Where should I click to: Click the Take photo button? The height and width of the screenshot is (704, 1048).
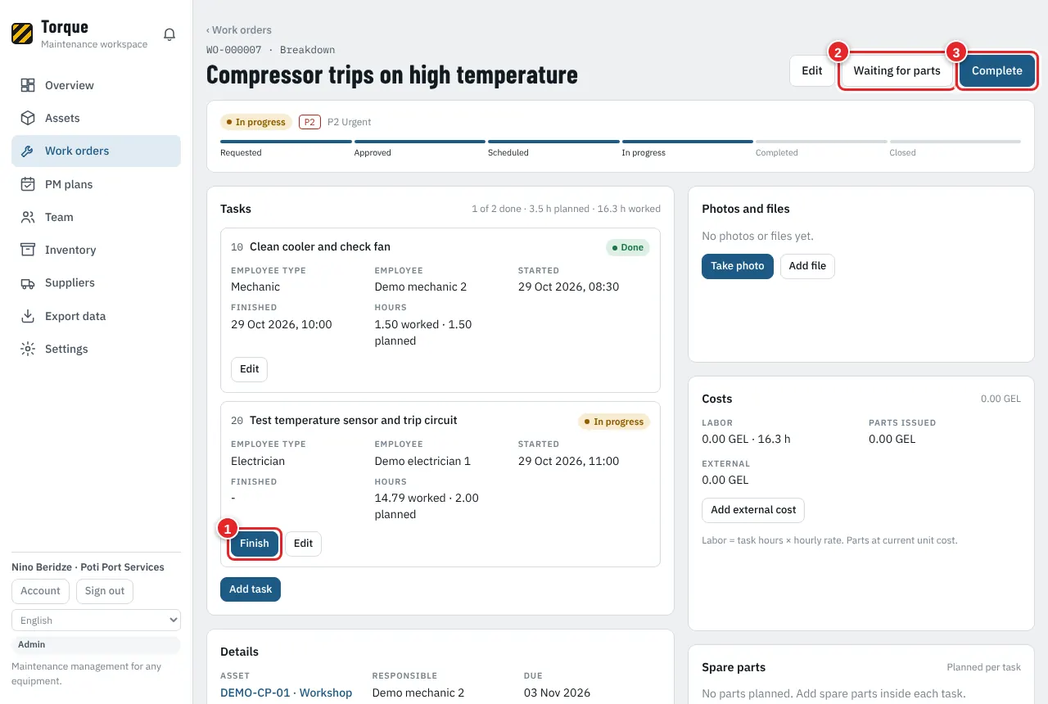(737, 266)
